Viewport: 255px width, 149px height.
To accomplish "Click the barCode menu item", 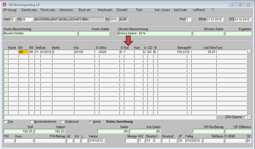I will click(180, 10).
